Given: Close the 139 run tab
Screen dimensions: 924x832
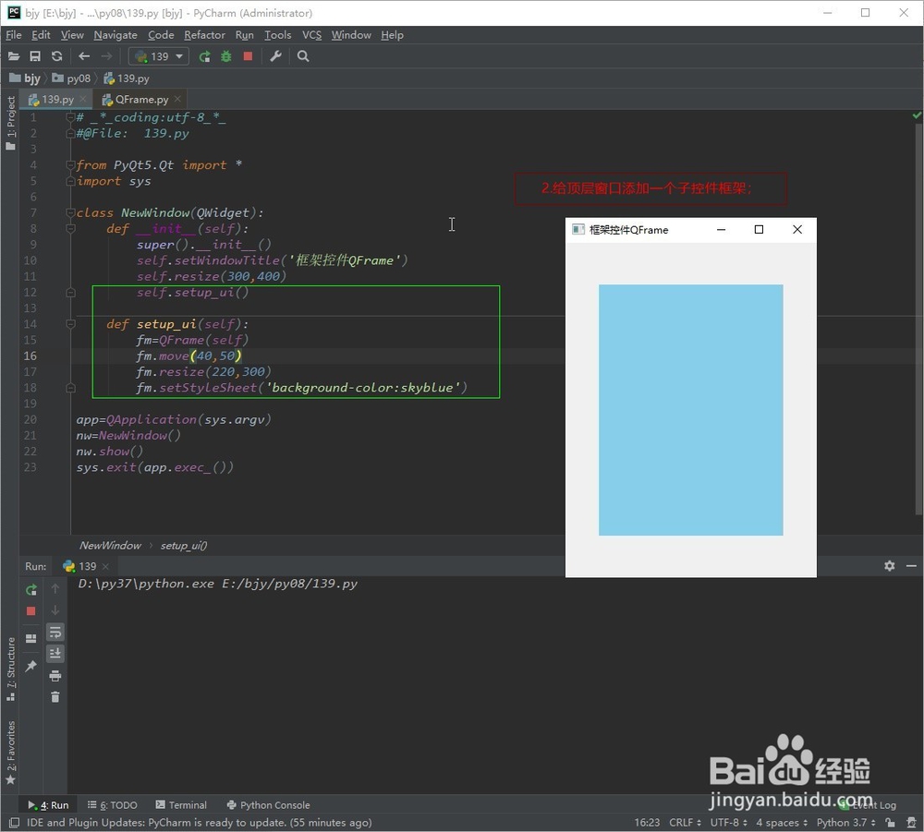Looking at the screenshot, I should (105, 566).
